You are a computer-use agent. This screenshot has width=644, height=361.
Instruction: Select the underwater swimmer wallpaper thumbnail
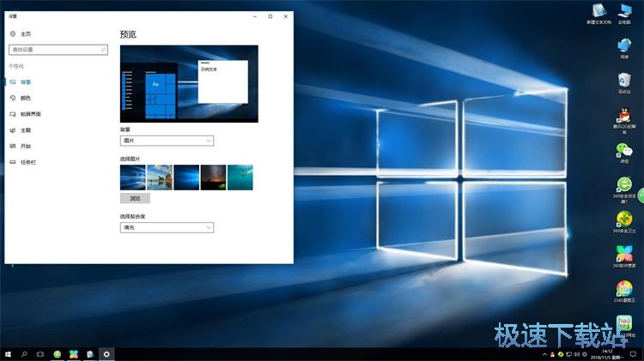point(240,177)
